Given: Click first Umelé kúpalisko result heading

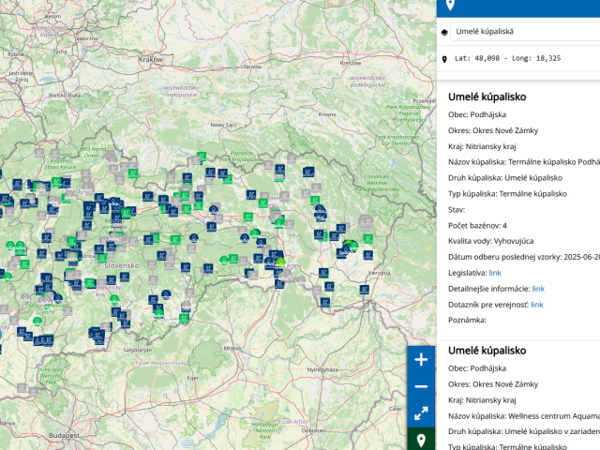Looking at the screenshot, I should [487, 97].
